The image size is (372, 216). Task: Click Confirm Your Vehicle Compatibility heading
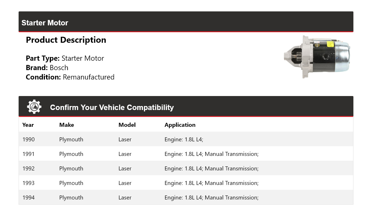tap(112, 107)
